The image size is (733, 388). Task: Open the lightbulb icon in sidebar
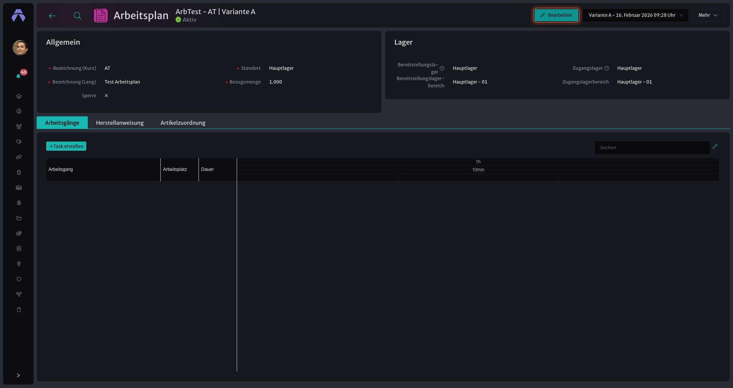tap(19, 264)
